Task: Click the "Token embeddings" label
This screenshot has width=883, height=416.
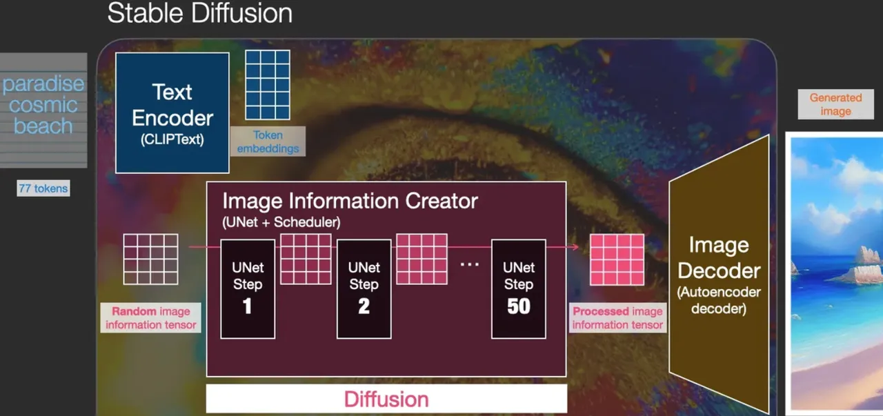Action: pyautogui.click(x=268, y=141)
